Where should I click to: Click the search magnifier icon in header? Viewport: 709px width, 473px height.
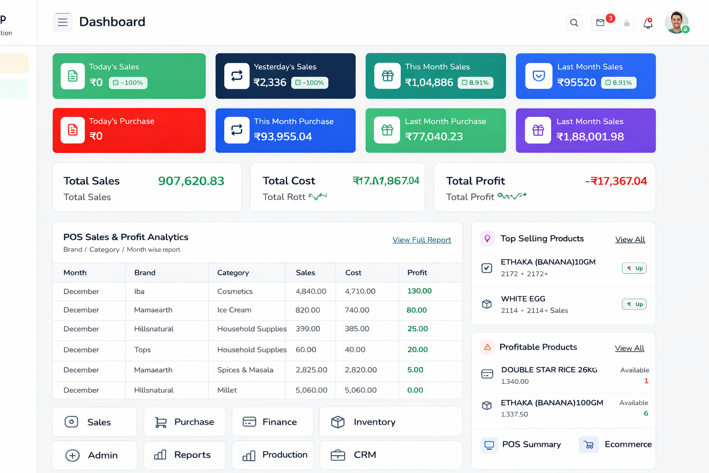pos(574,23)
